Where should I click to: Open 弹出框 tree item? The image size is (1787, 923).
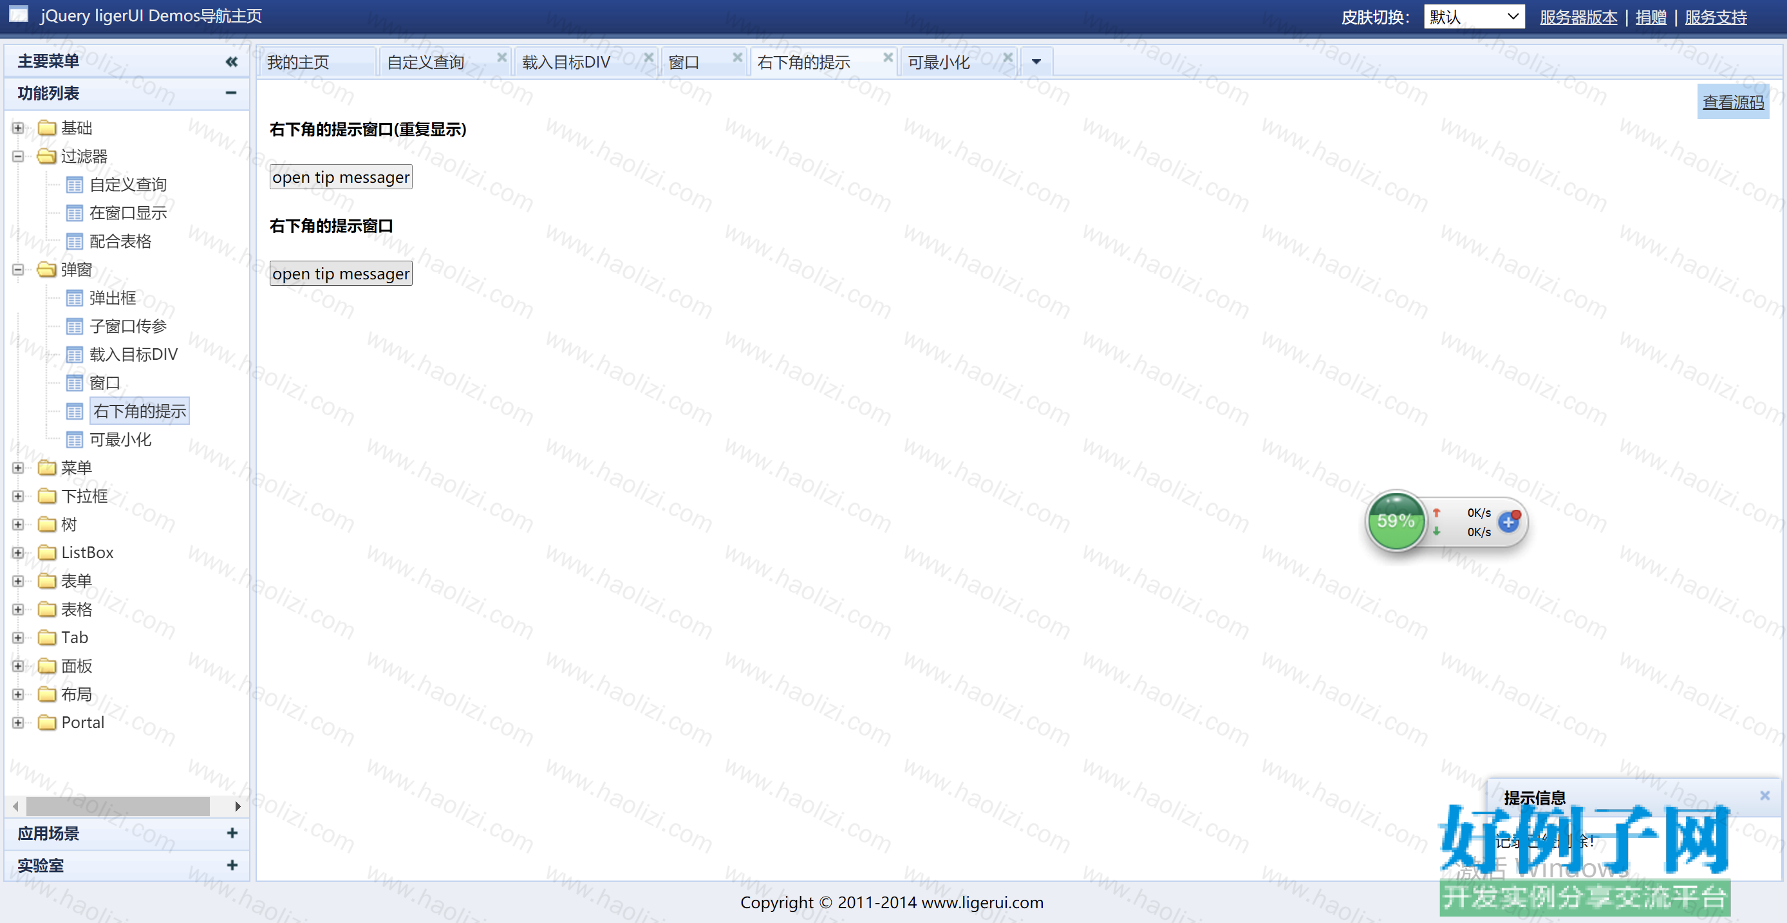click(x=113, y=298)
